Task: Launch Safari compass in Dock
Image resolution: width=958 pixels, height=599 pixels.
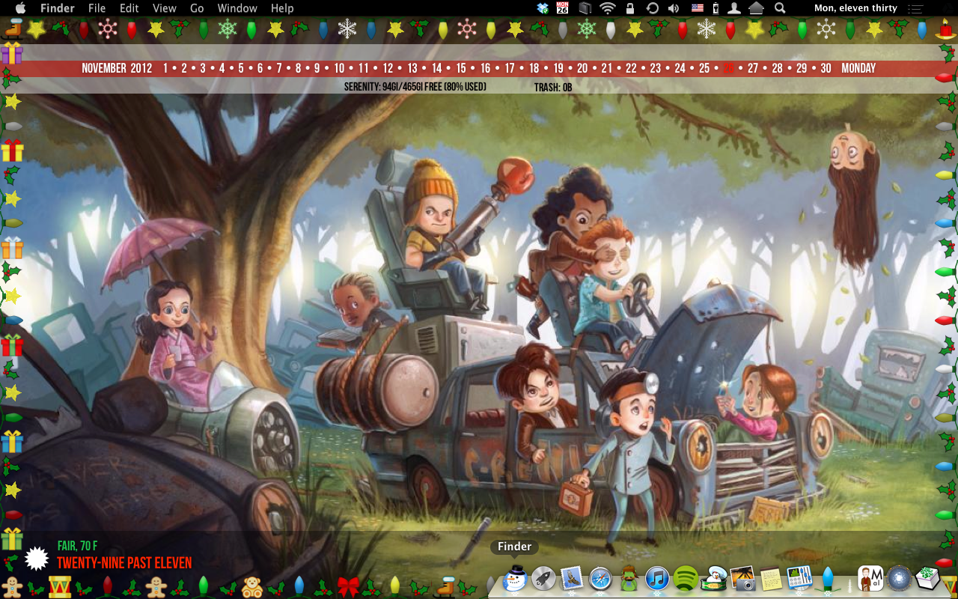Action: click(600, 579)
